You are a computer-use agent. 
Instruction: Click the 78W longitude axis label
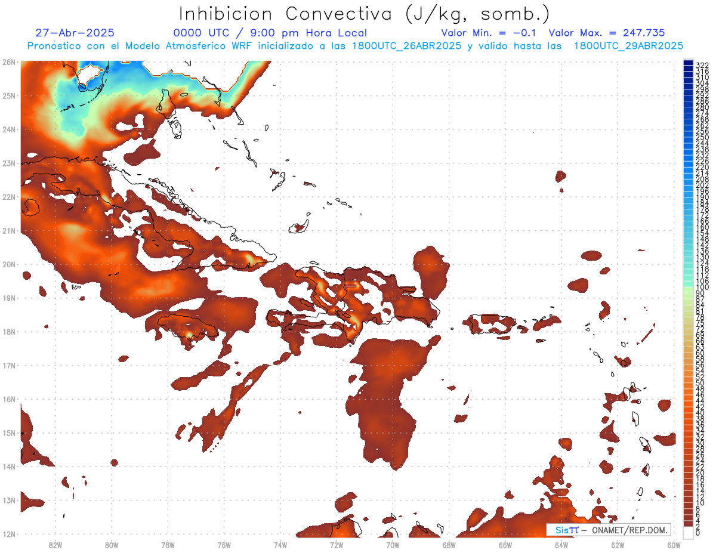pyautogui.click(x=168, y=545)
